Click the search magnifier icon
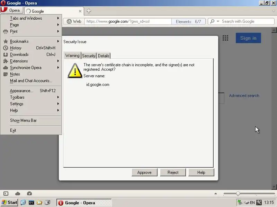277x207 pixels. pos(212,21)
